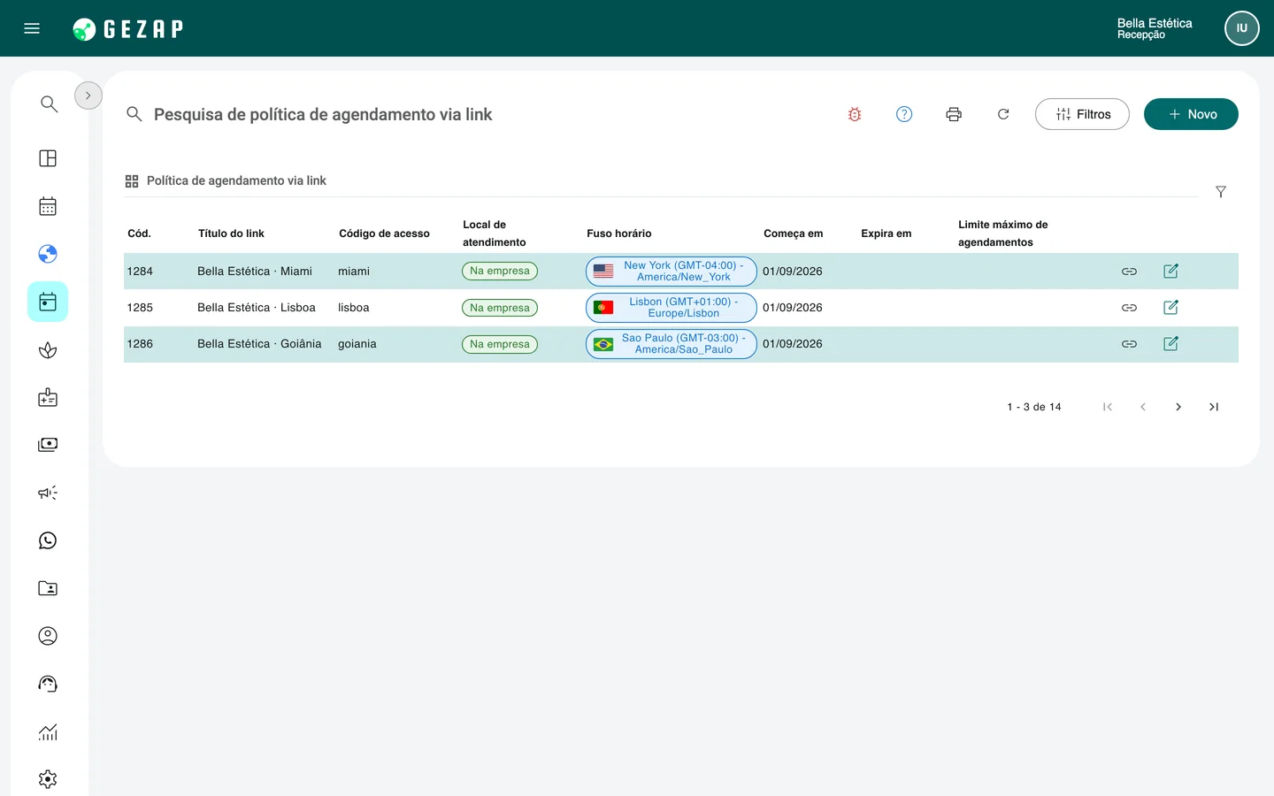Viewport: 1274px width, 796px height.
Task: Click the Novo button
Action: [x=1191, y=114]
